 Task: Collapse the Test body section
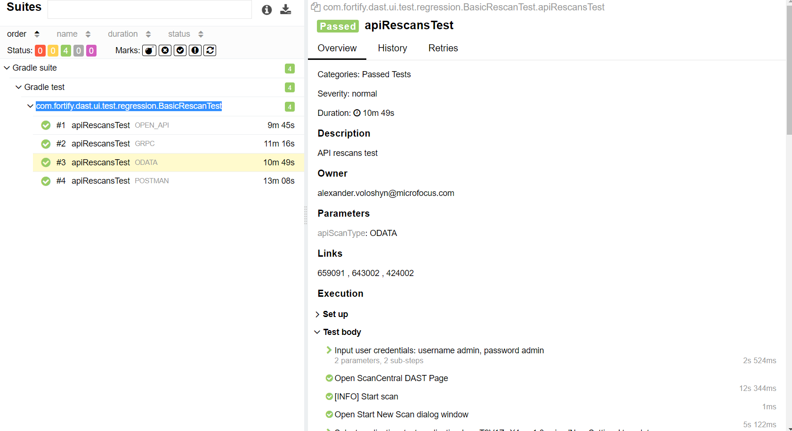338,332
